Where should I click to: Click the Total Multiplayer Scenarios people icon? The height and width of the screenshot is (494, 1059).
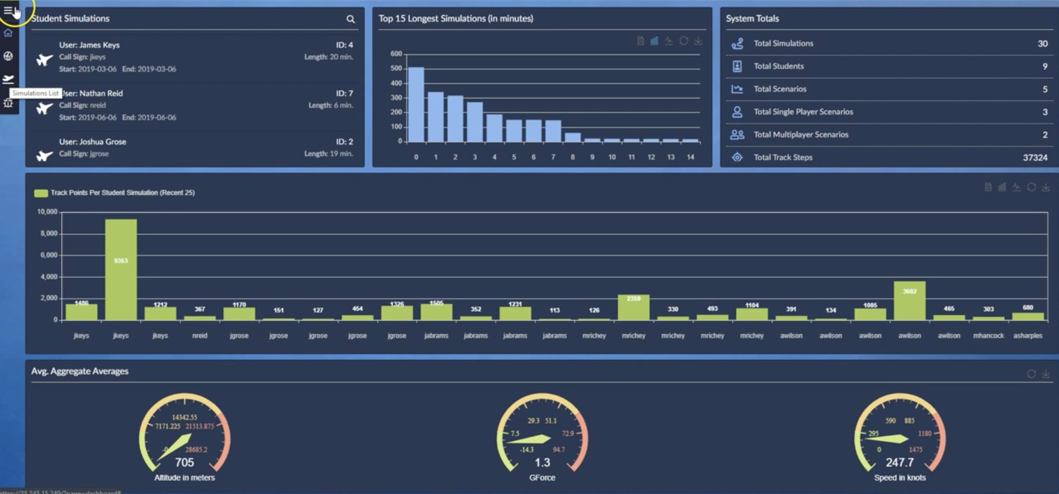(737, 135)
